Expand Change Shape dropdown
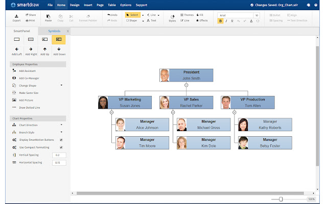This screenshot has height=204, width=327. pyautogui.click(x=61, y=85)
